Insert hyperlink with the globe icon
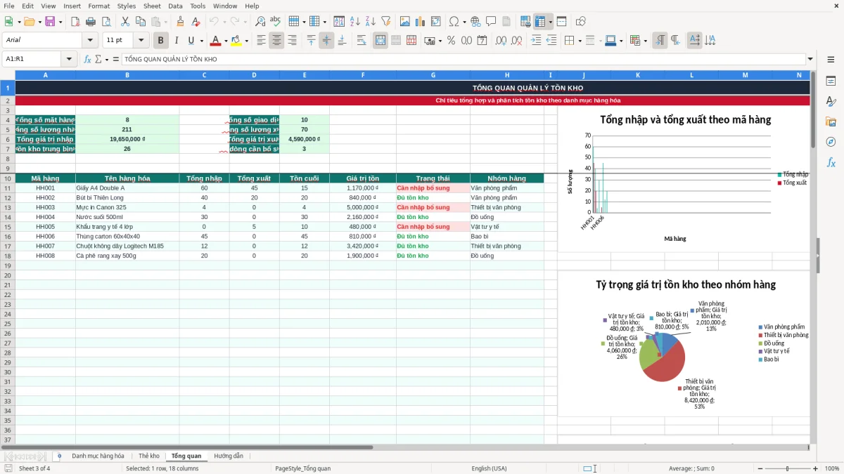This screenshot has height=474, width=844. click(x=475, y=22)
